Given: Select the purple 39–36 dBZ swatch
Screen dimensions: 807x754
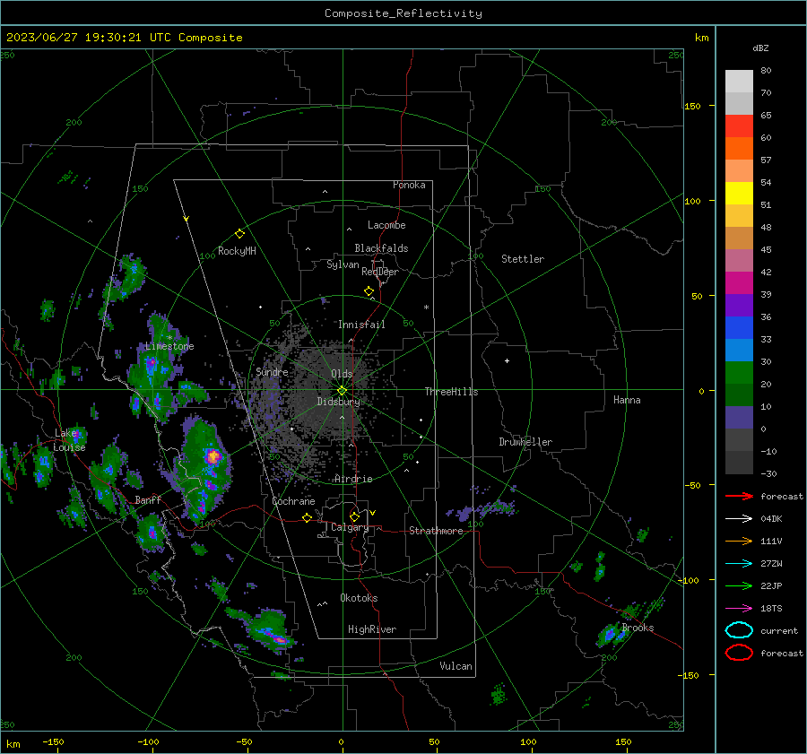Looking at the screenshot, I should [x=739, y=305].
